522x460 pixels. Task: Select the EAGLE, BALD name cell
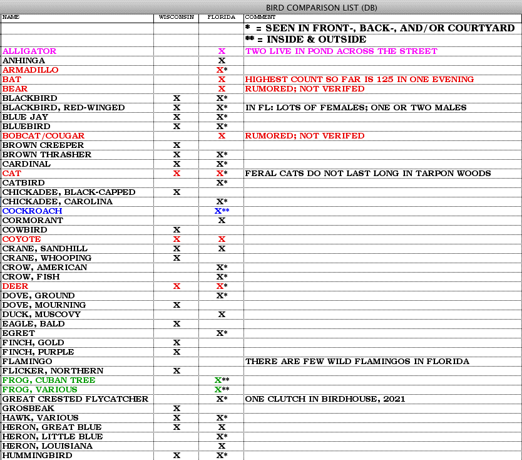coord(77,323)
